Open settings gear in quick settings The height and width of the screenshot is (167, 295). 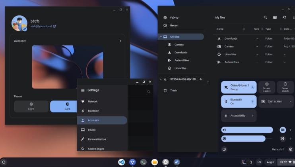point(291,150)
